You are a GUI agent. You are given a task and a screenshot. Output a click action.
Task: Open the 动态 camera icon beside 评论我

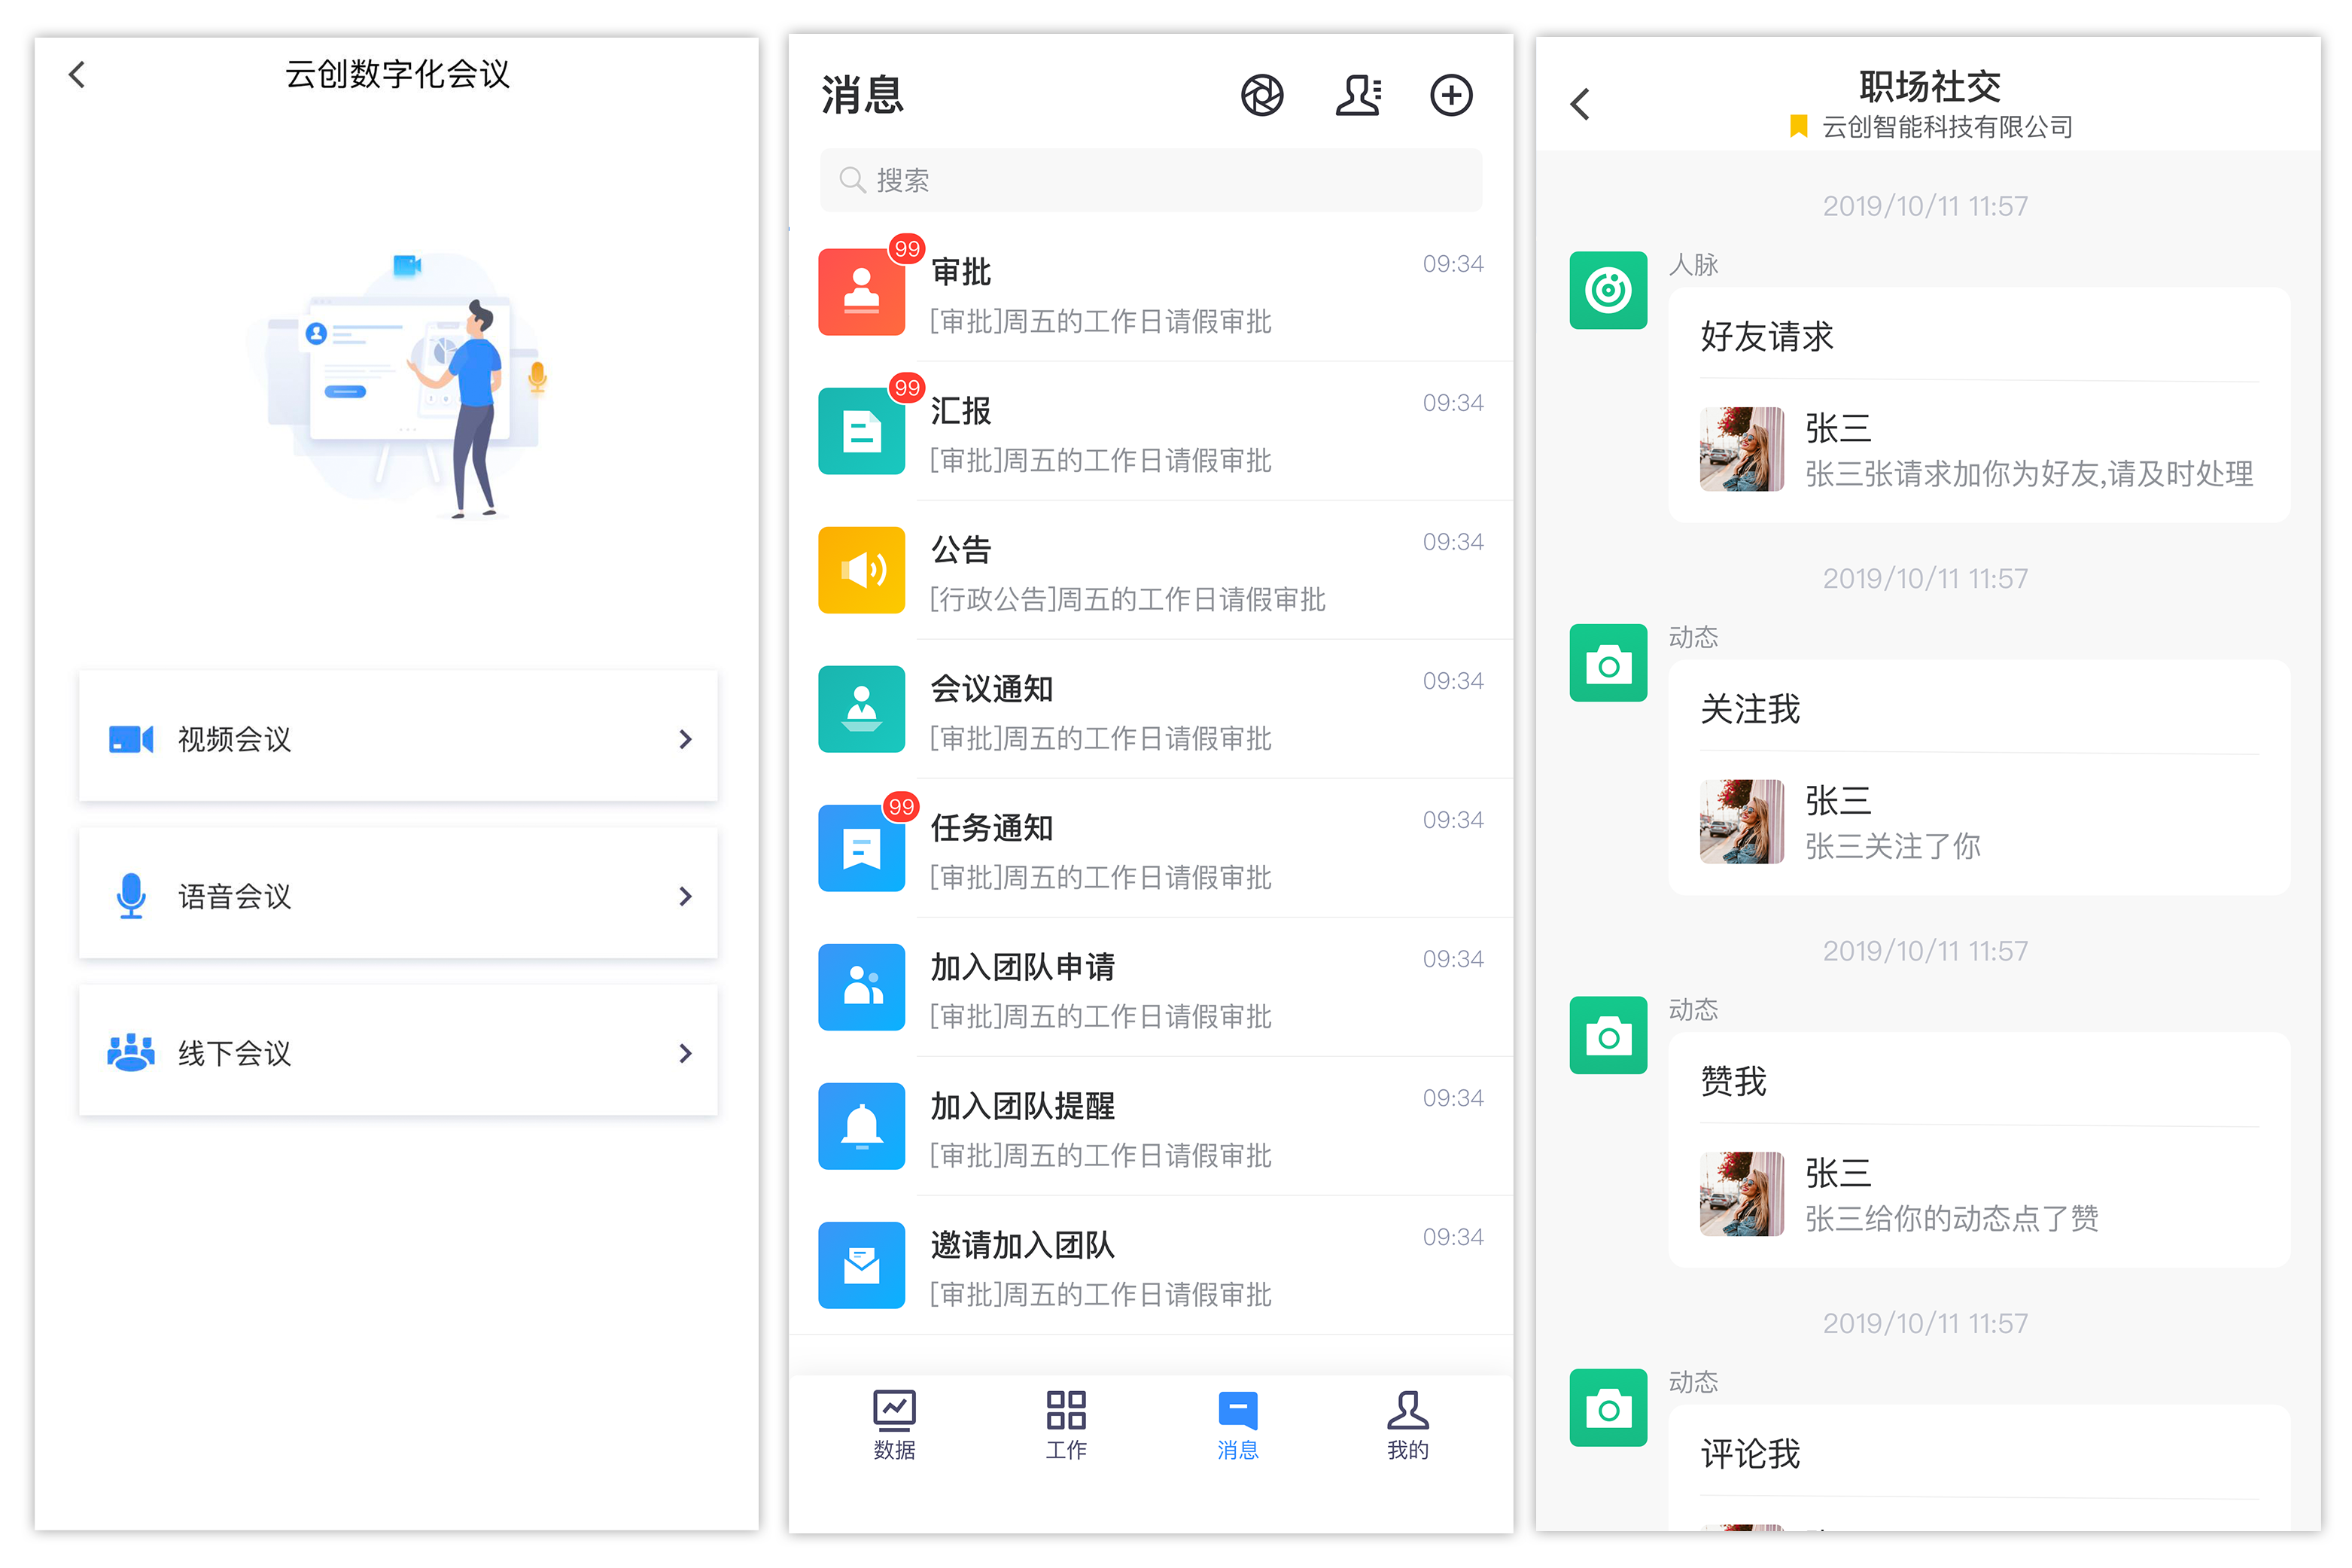(x=1608, y=1408)
